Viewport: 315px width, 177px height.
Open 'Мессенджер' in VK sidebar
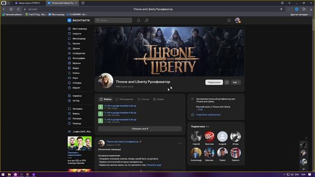tap(79, 38)
